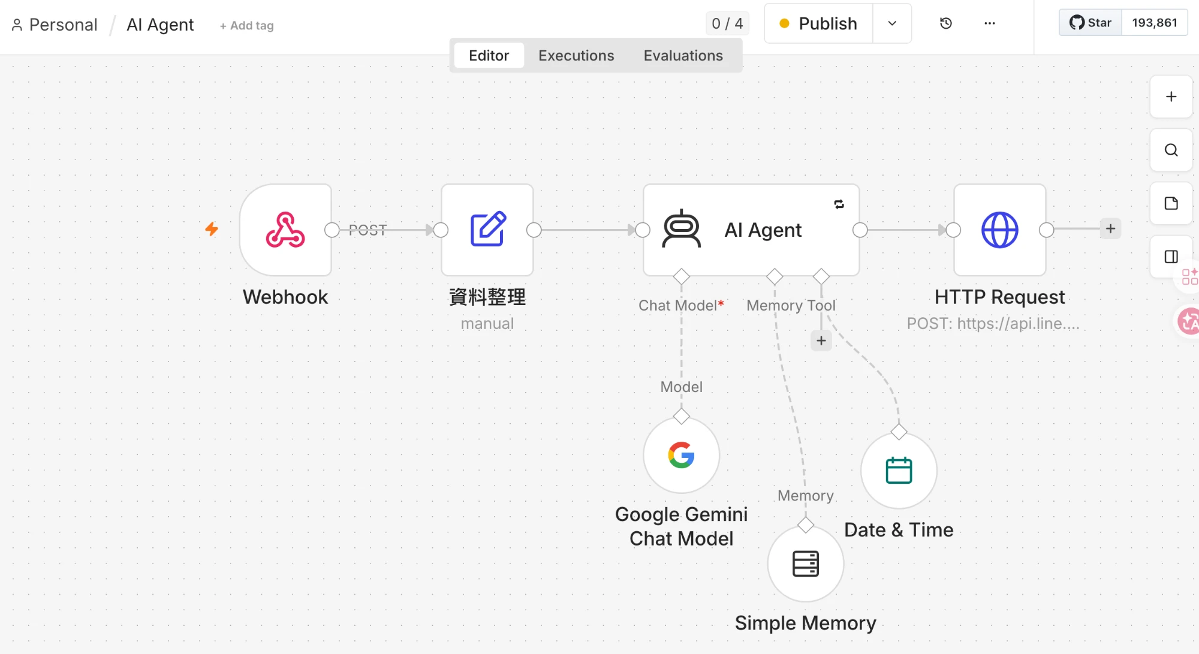The image size is (1199, 654).
Task: Switch to the Evaluations tab
Action: (x=683, y=55)
